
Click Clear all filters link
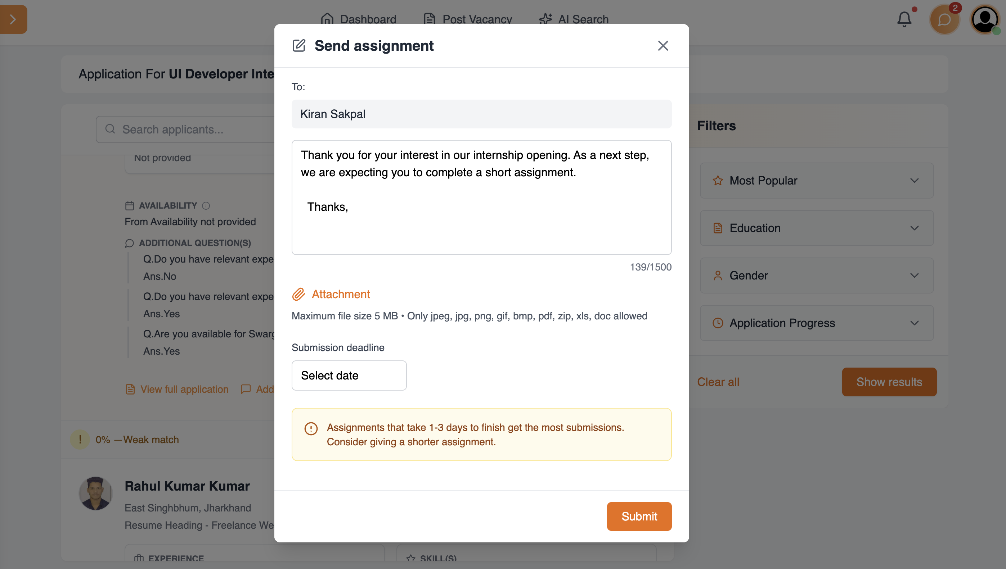click(x=718, y=382)
